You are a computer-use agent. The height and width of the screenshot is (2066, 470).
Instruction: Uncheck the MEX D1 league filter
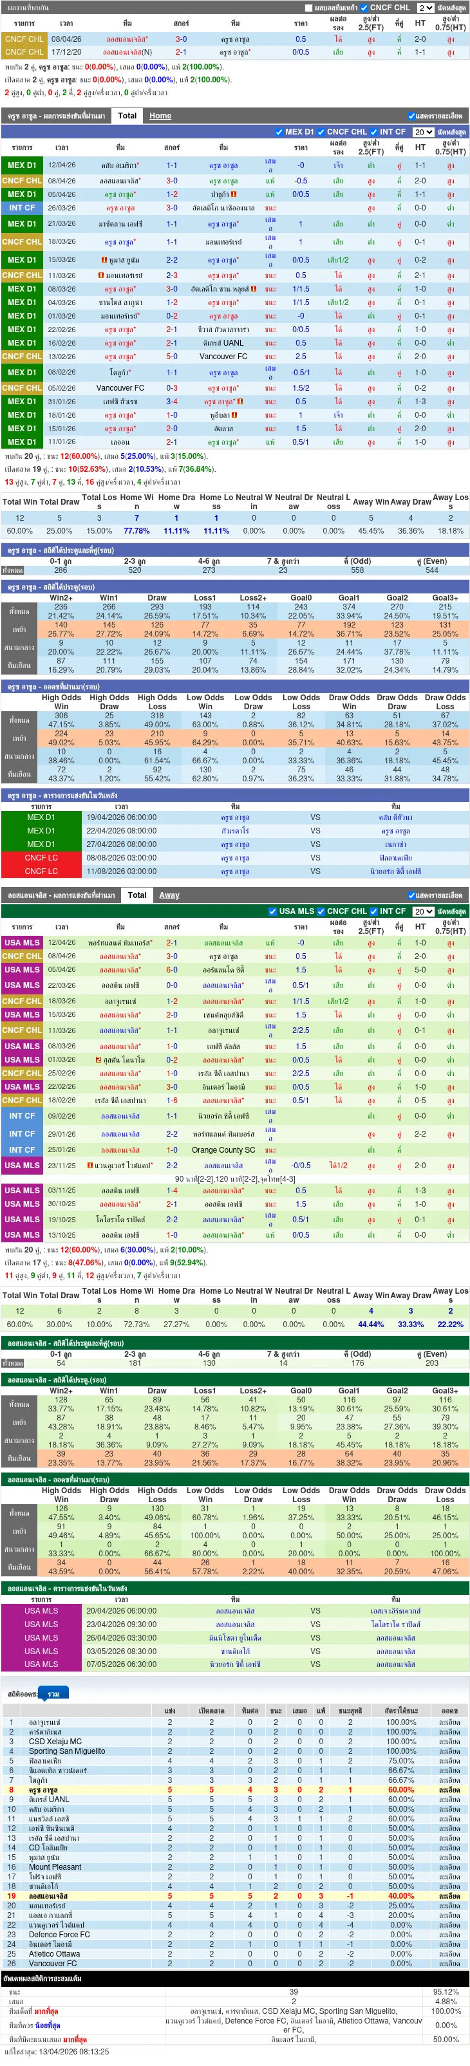(x=278, y=133)
